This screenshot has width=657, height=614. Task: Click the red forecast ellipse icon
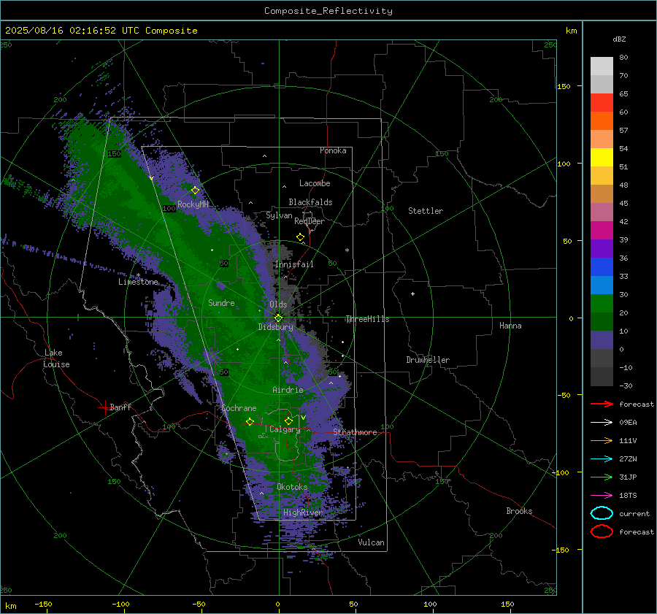602,532
